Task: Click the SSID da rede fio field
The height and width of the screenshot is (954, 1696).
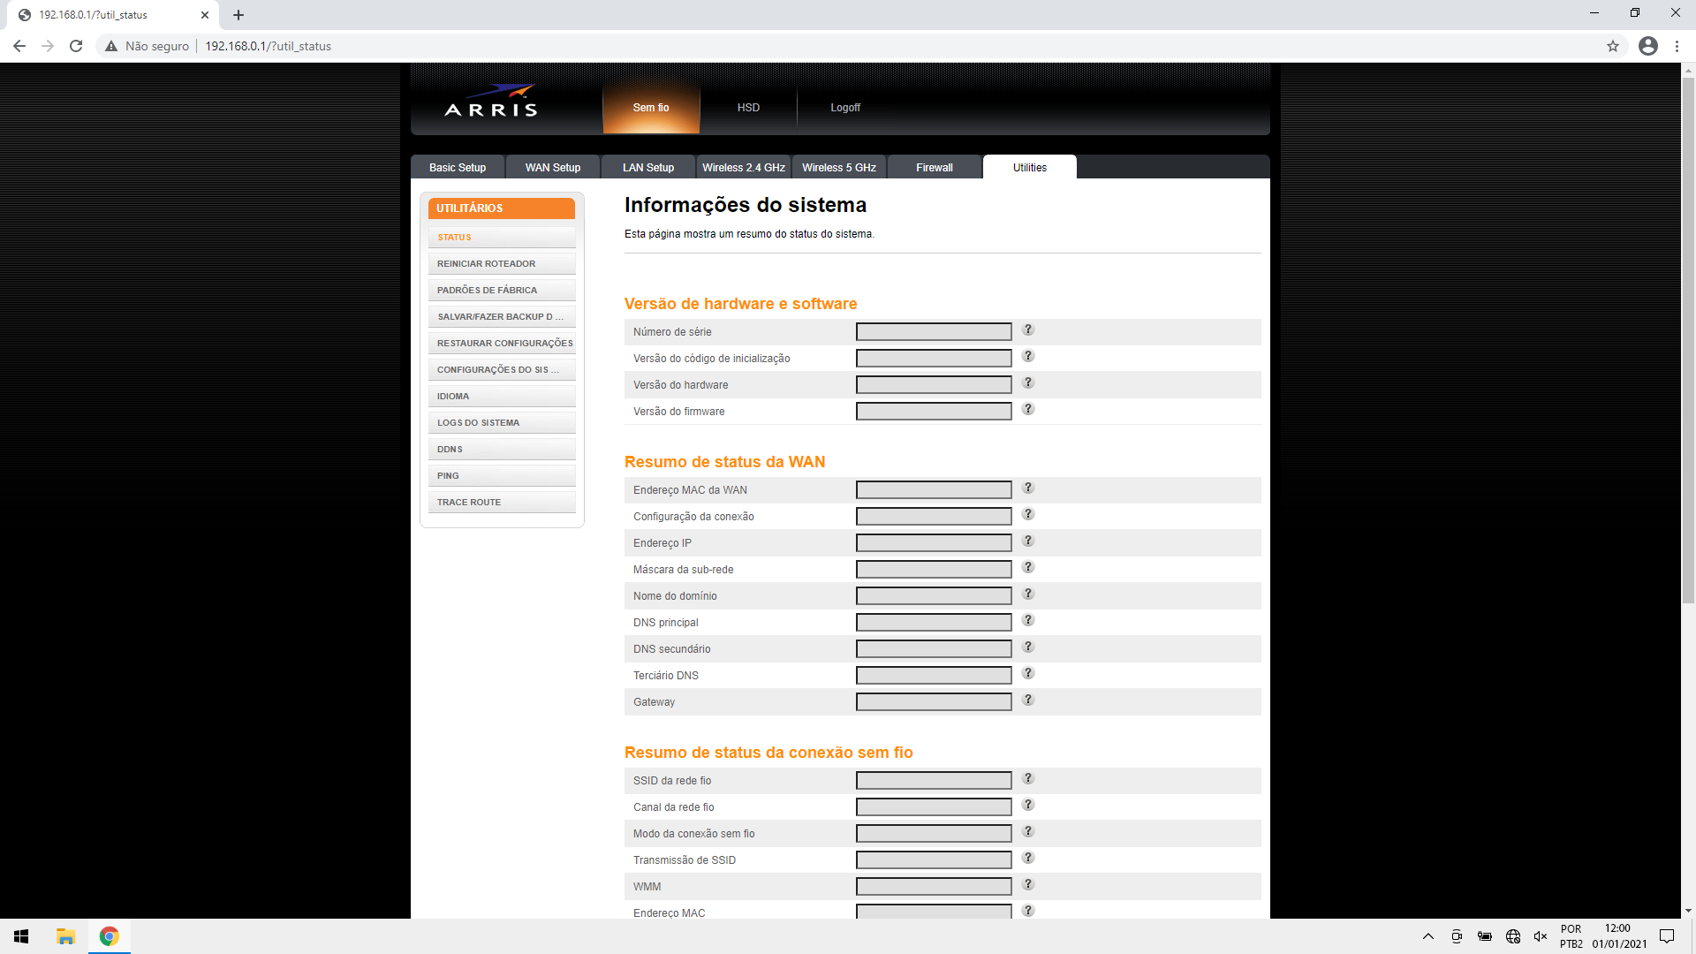Action: [x=934, y=780]
